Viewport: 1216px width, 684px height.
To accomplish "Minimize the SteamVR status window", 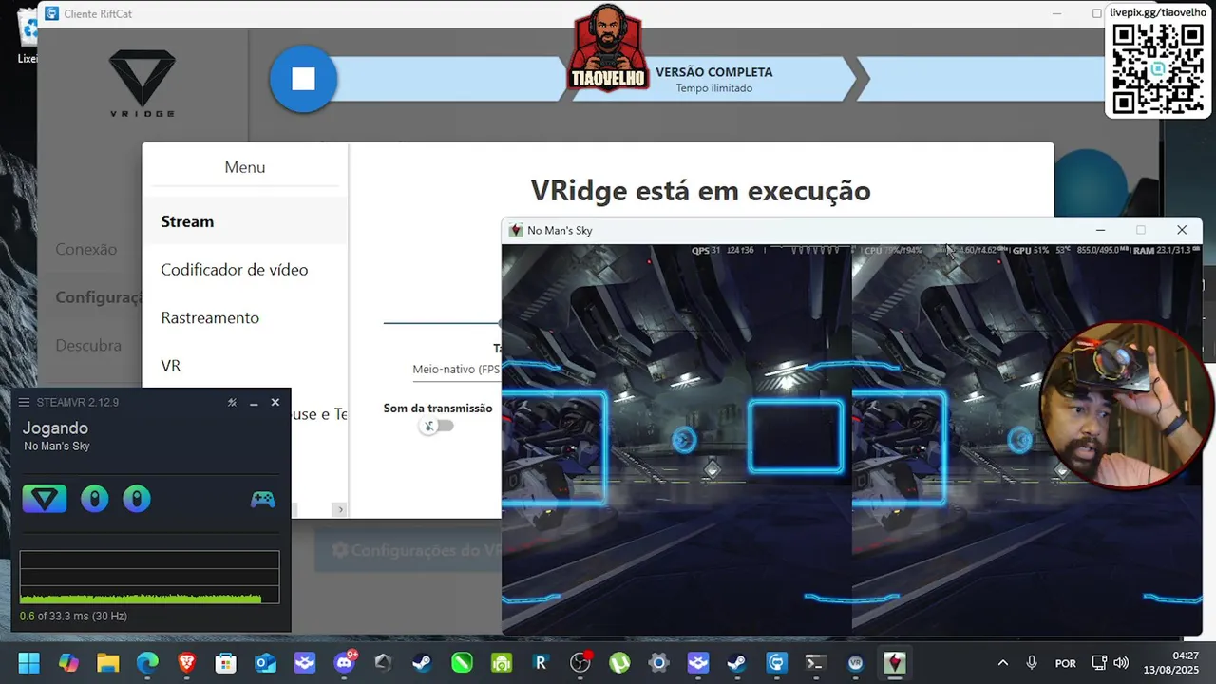I will click(254, 403).
